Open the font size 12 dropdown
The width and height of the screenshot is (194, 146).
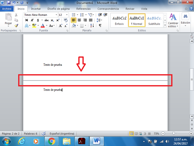click(67, 15)
